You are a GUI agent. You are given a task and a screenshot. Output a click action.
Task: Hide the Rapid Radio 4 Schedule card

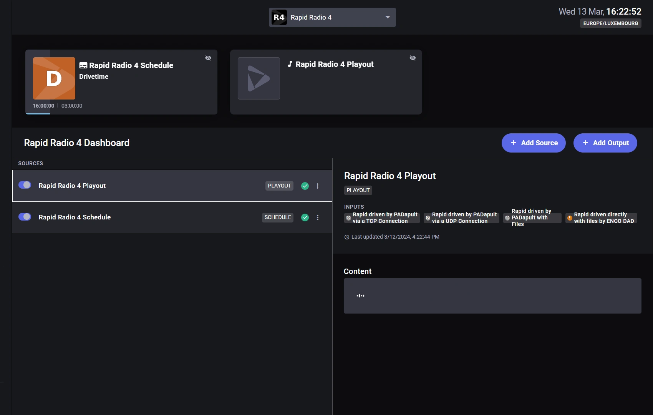pyautogui.click(x=208, y=58)
